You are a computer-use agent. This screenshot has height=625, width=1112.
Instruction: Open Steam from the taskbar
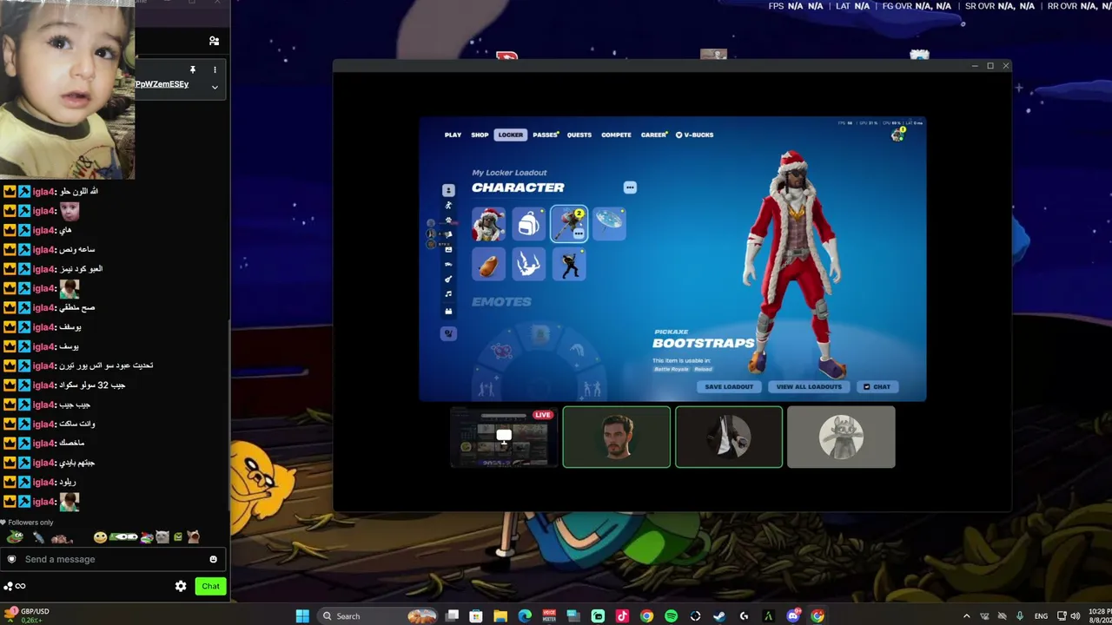click(x=719, y=616)
